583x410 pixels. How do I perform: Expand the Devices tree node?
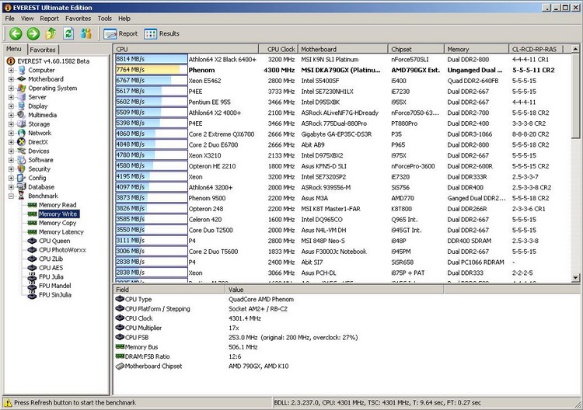click(11, 151)
